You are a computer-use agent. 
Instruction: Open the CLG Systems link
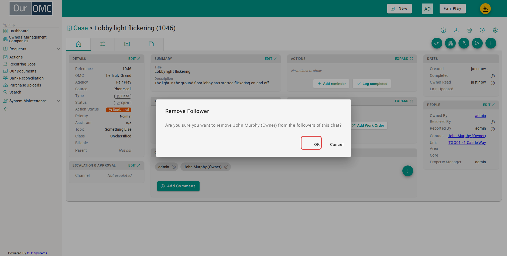pyautogui.click(x=37, y=253)
